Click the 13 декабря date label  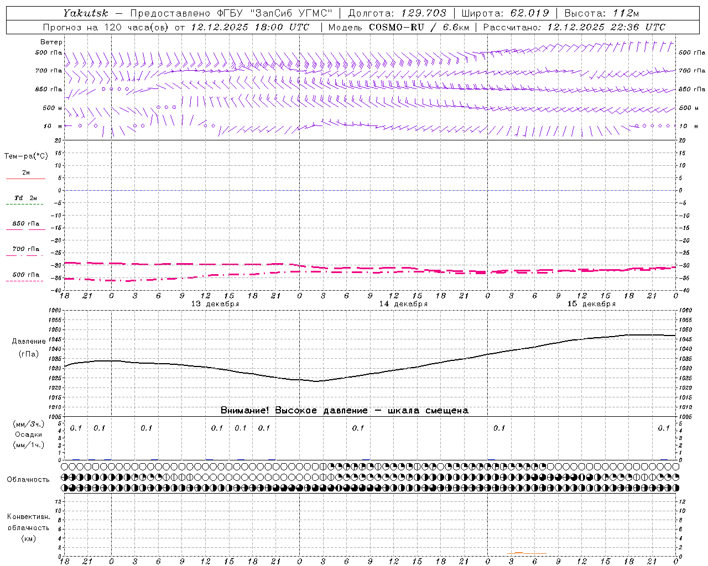[215, 304]
